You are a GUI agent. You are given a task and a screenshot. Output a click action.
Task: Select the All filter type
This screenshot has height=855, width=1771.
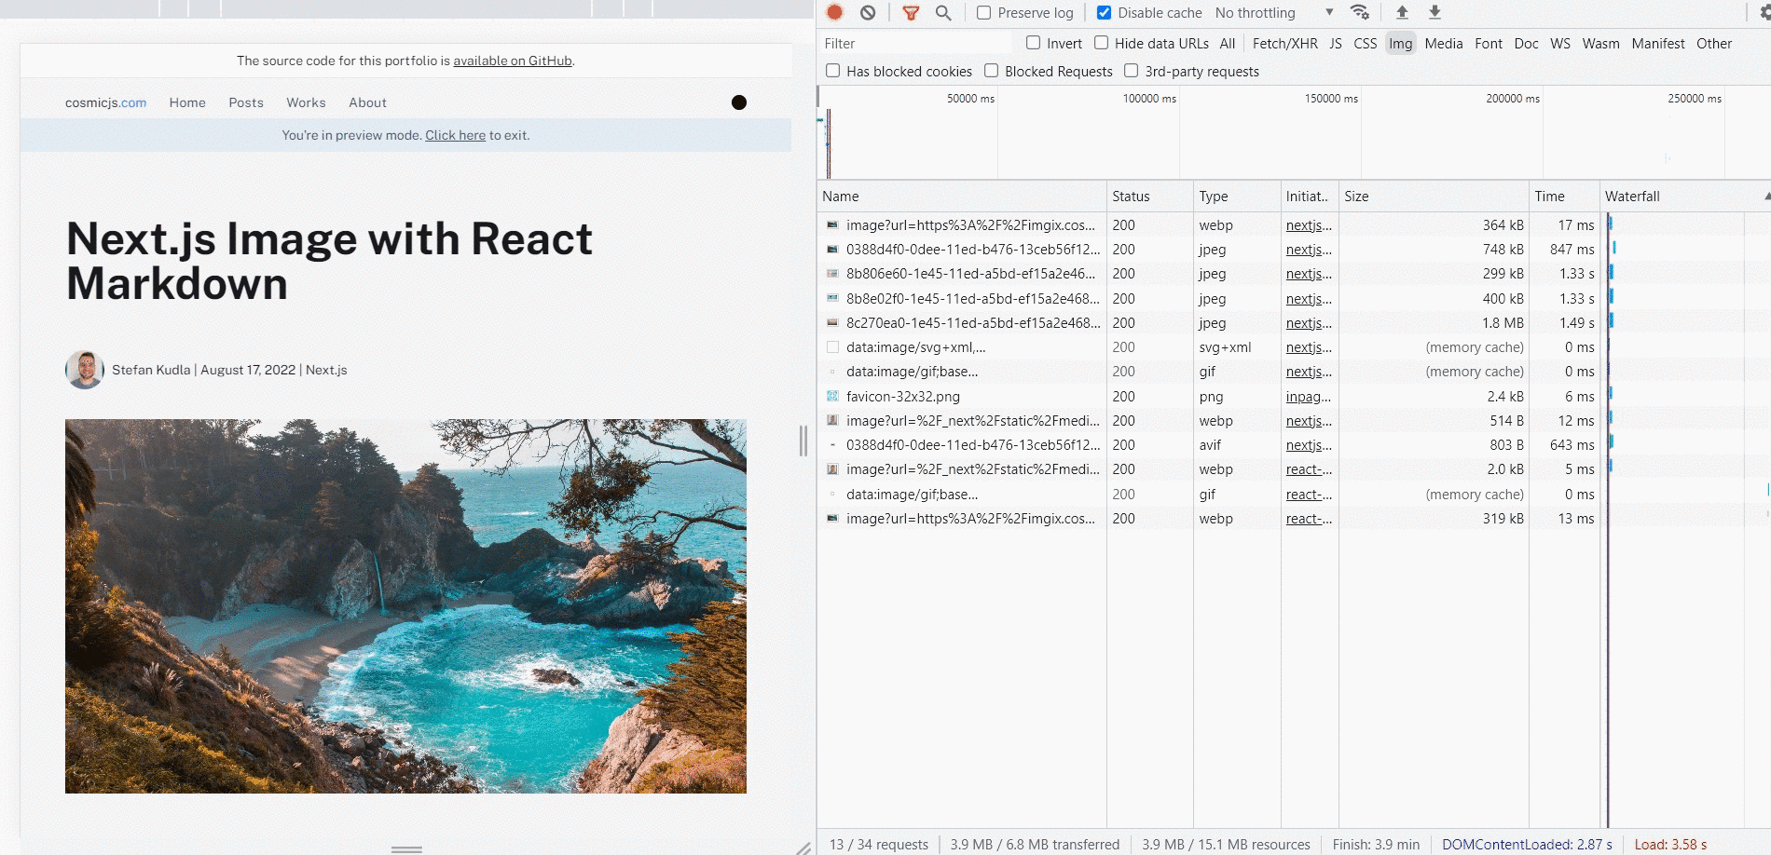coord(1227,44)
